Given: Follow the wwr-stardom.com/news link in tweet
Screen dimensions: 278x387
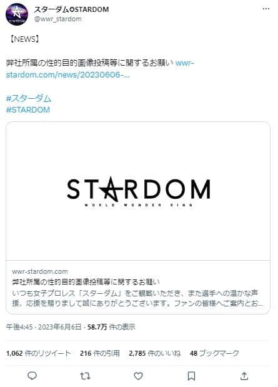Looking at the screenshot, I should point(100,69).
